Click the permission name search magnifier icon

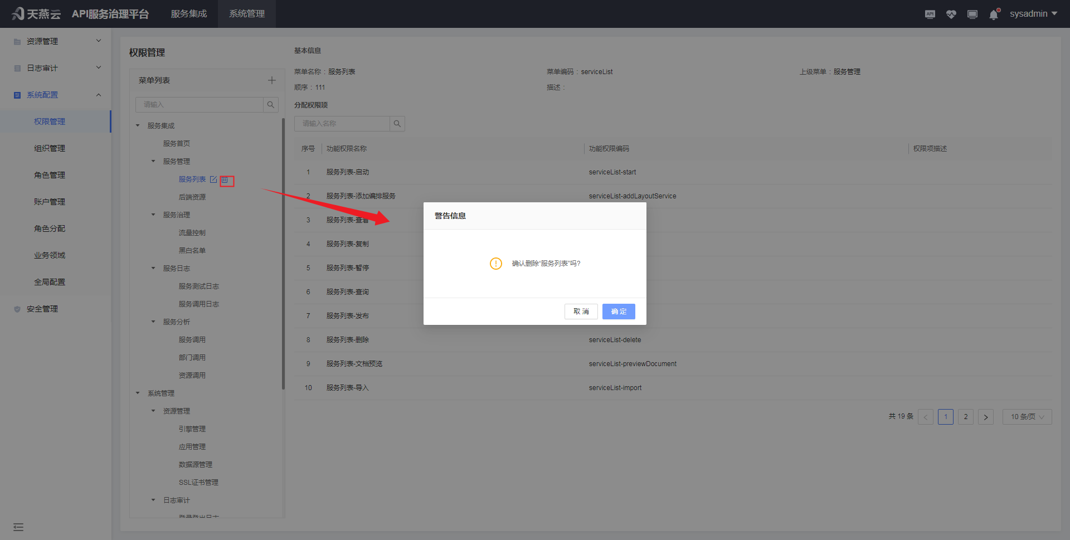[x=397, y=124]
